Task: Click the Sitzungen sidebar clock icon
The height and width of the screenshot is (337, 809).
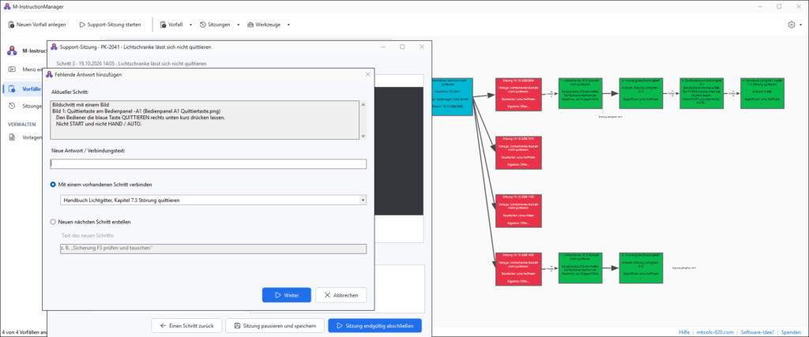Action: [12, 106]
